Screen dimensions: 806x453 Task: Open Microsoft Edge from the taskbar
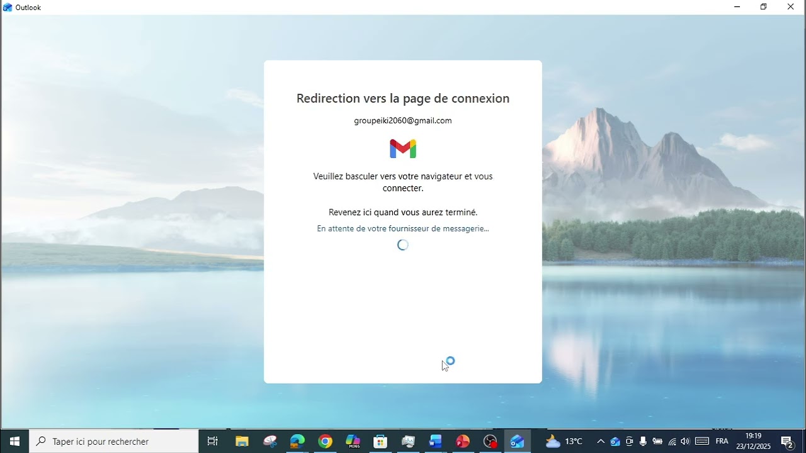[297, 441]
